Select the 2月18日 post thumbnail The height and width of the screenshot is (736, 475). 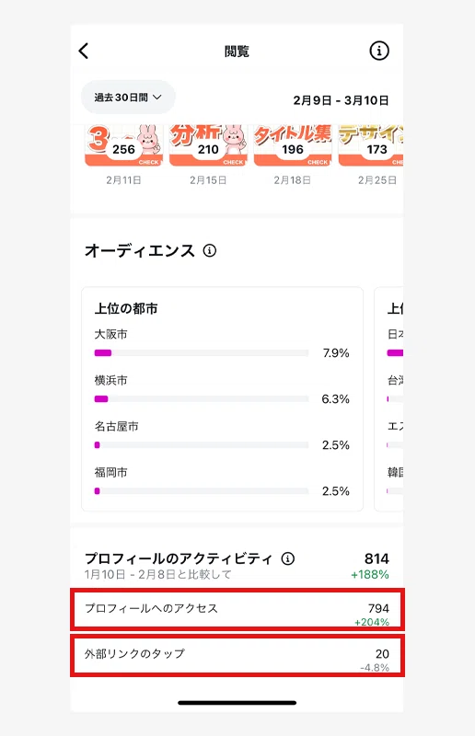[x=293, y=145]
